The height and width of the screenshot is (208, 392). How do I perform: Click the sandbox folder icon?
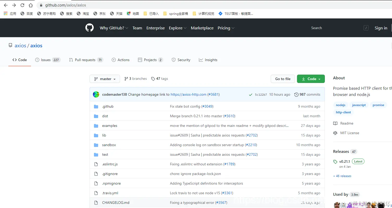coord(96,145)
